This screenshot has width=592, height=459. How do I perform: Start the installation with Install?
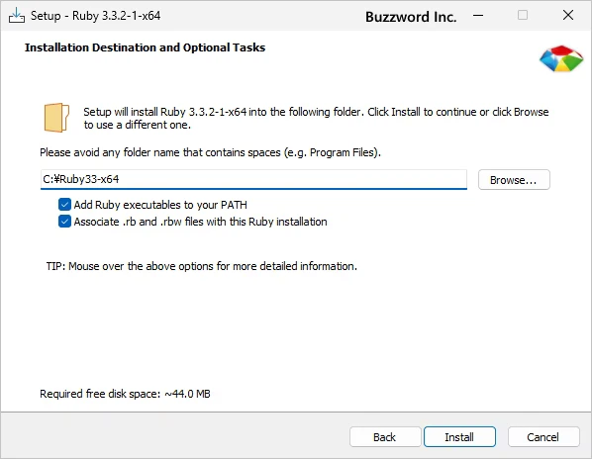459,437
